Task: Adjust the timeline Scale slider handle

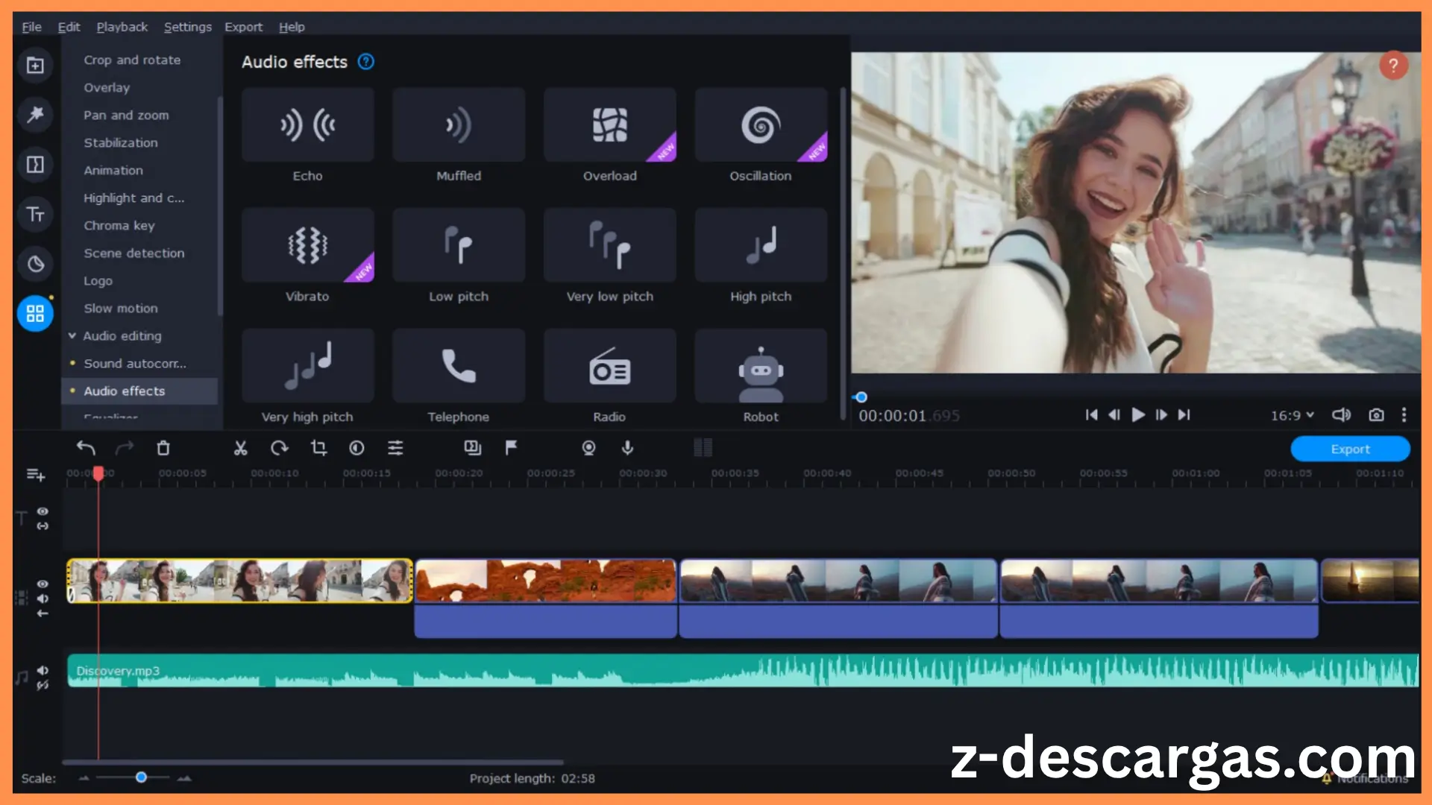Action: pyautogui.click(x=141, y=777)
